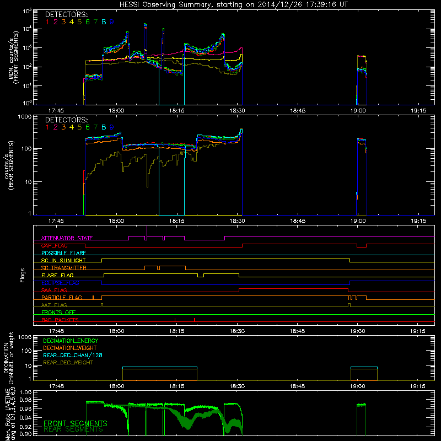Click 19:15 tick label under Flags plot
Viewport: 441px width, 441px height.
[418, 331]
